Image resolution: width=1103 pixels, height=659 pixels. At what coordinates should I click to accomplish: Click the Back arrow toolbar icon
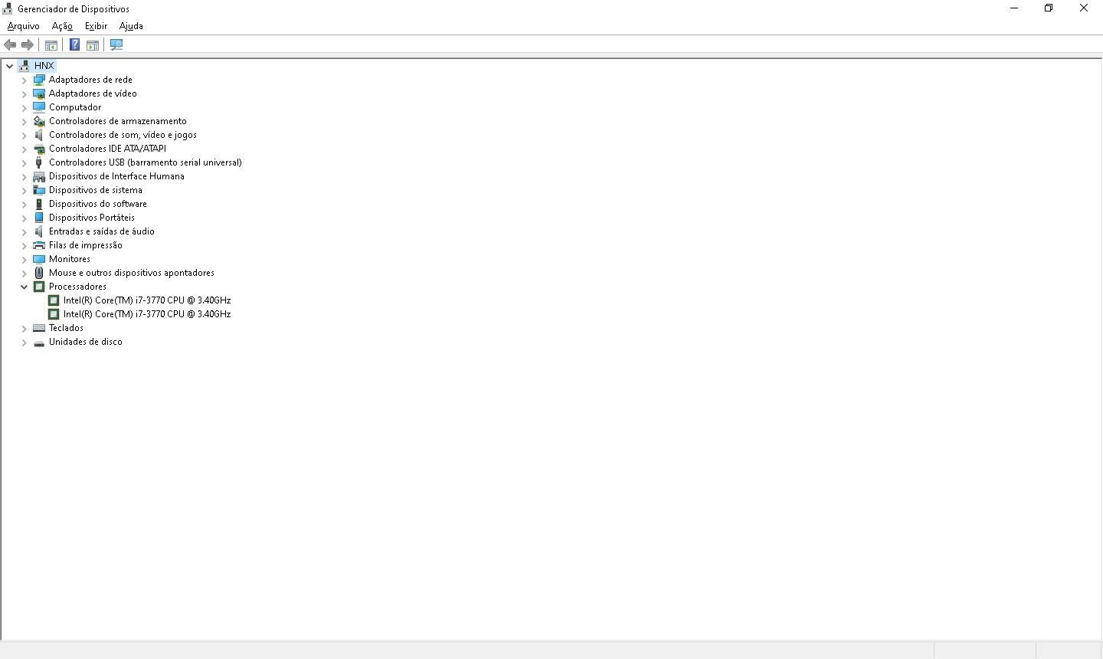pyautogui.click(x=10, y=45)
